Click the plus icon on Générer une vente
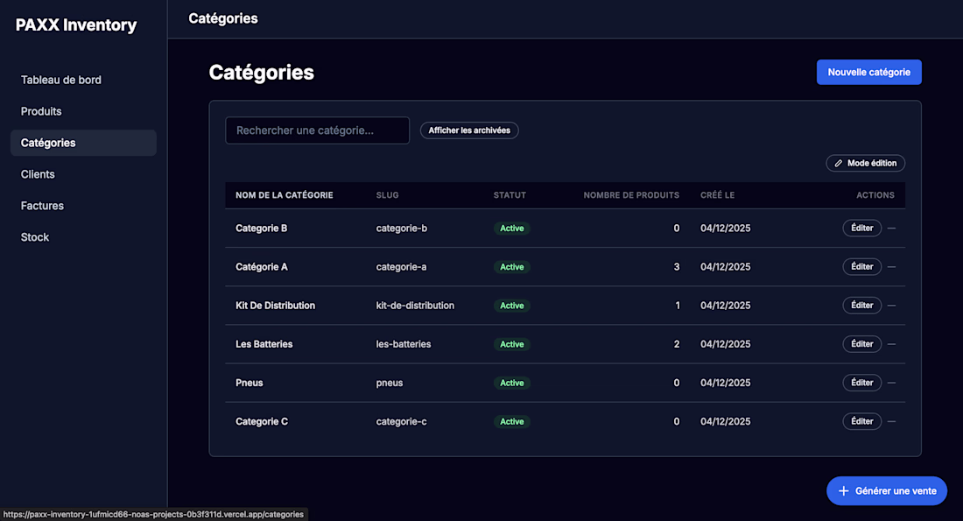 coord(844,491)
